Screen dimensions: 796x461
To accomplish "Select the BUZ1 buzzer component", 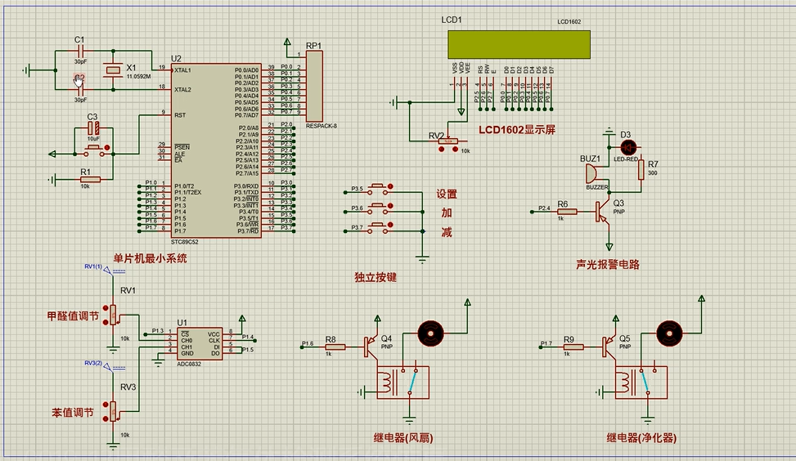I will click(589, 174).
